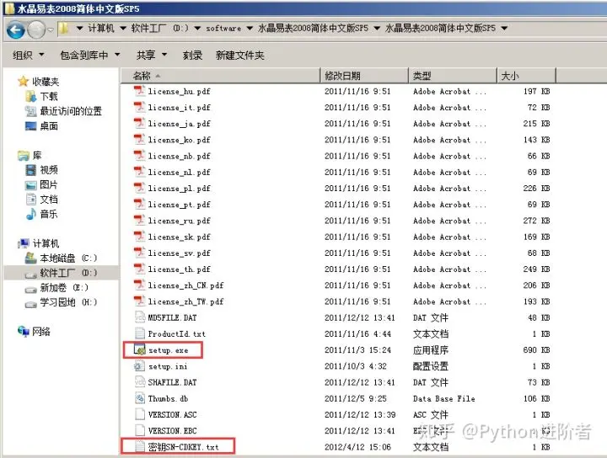Select 计算机 icon in sidebar
Image resolution: width=607 pixels, height=458 pixels.
[24, 243]
